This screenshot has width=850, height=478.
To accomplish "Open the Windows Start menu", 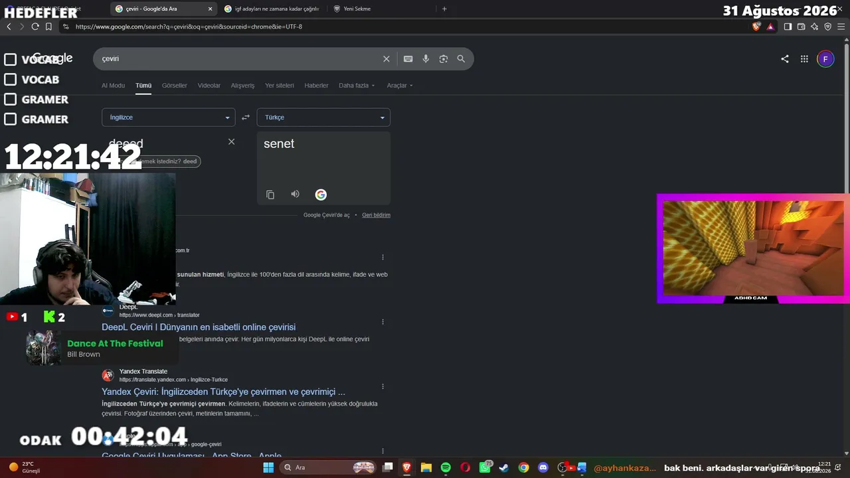I will click(x=268, y=467).
